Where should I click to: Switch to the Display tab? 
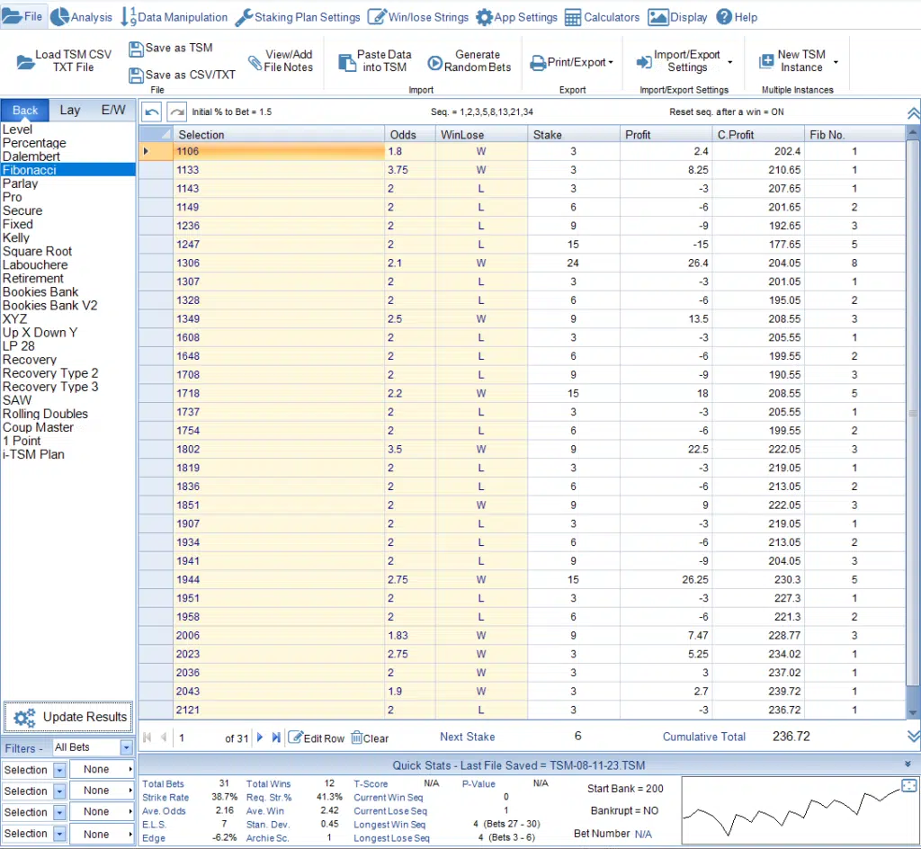coord(678,17)
